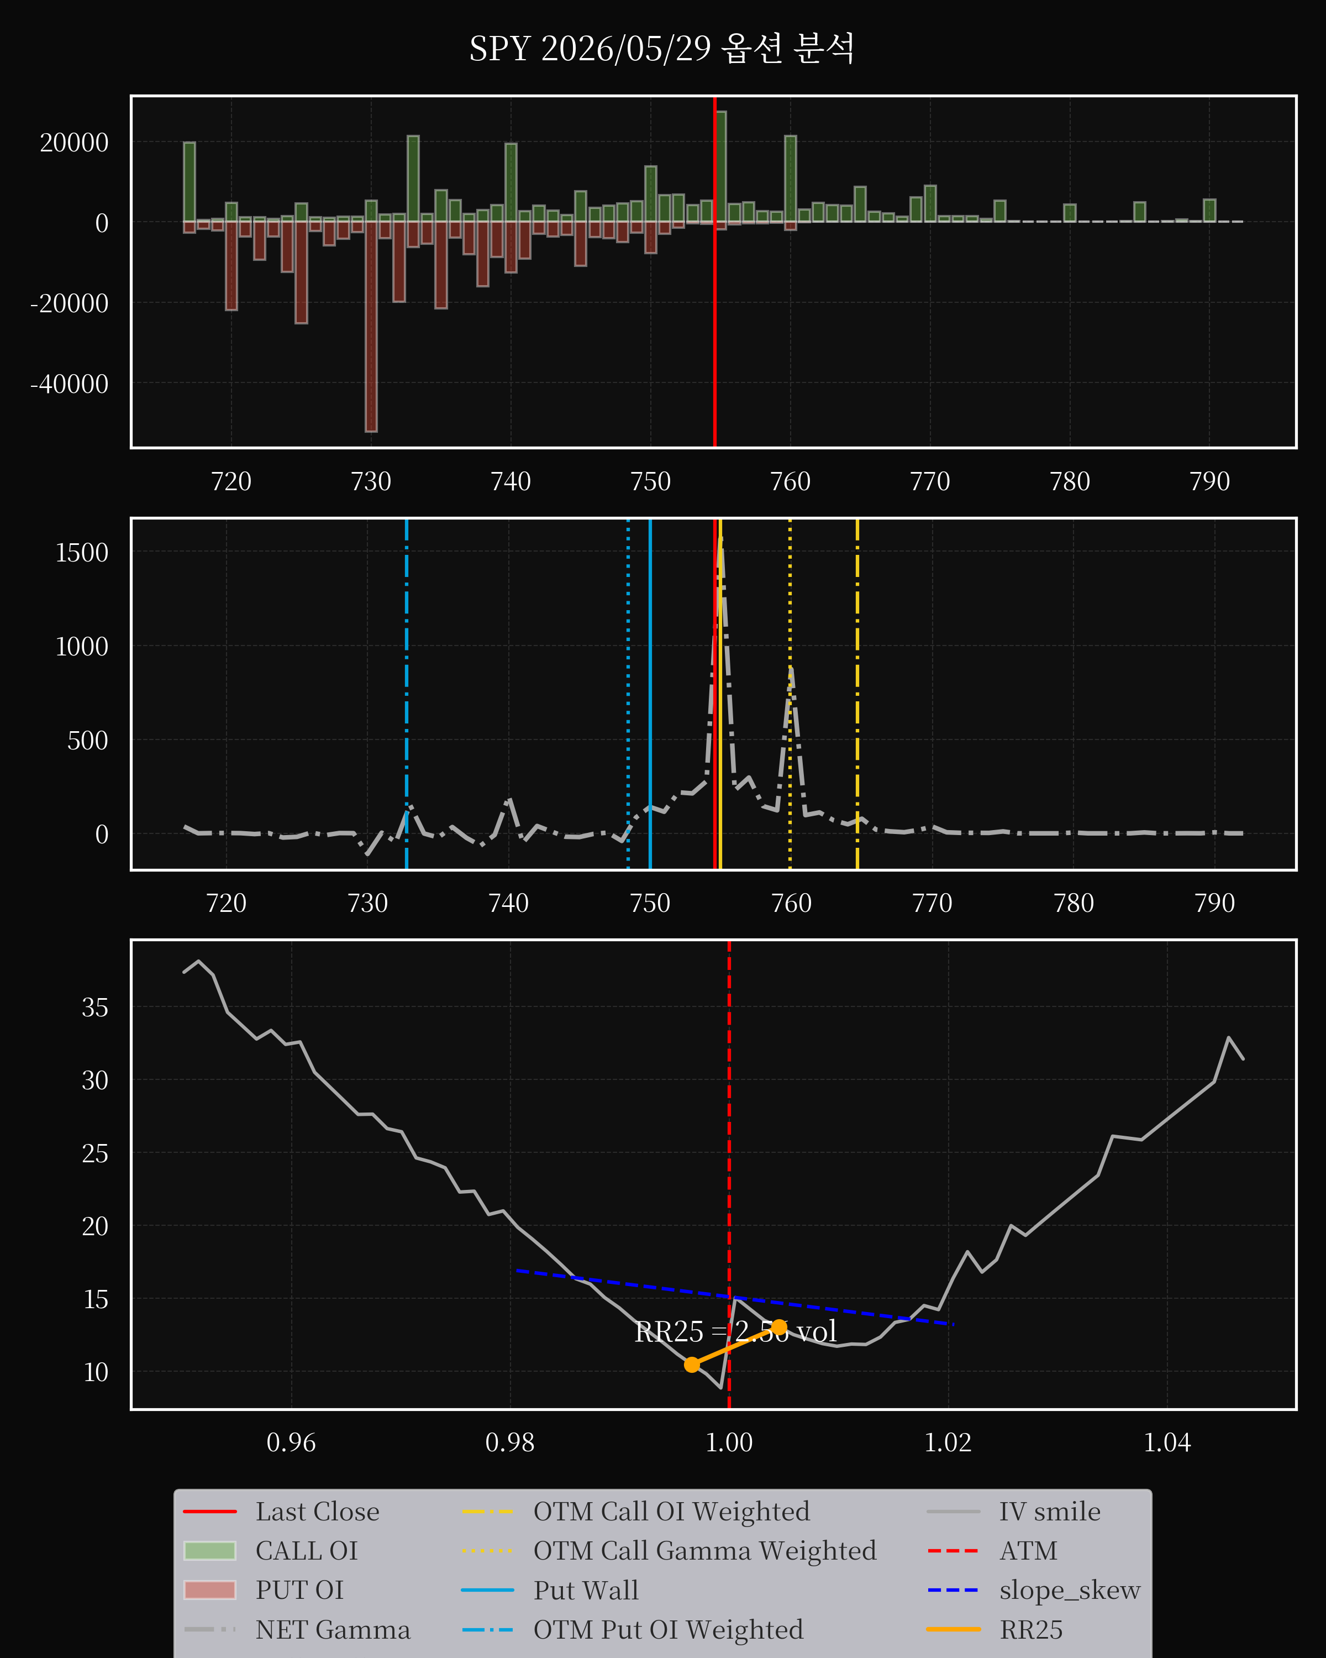Click the 'RR25' legend label
This screenshot has width=1326, height=1658.
click(x=1031, y=1629)
